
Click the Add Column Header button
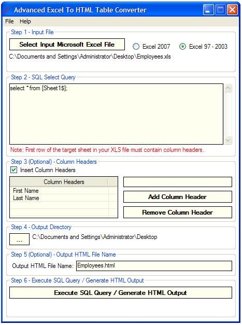pyautogui.click(x=178, y=196)
